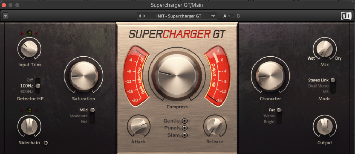The image size is (355, 154).
Task: Close the Supercharger GT window
Action: pyautogui.click(x=3, y=5)
